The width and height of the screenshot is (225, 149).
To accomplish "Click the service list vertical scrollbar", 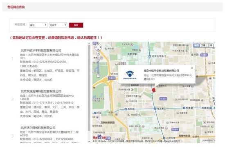I will pos(89,87).
